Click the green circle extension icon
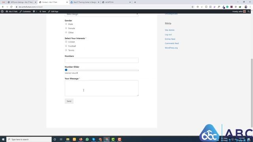Image resolution: width=253 pixels, height=142 pixels. click(x=227, y=7)
